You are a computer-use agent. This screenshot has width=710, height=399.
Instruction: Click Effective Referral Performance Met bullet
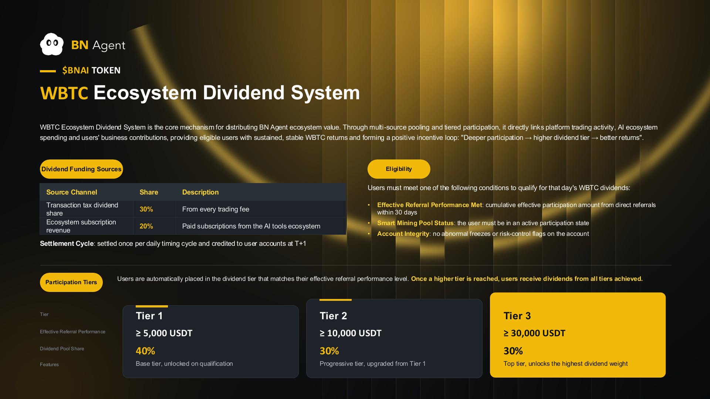click(516, 209)
